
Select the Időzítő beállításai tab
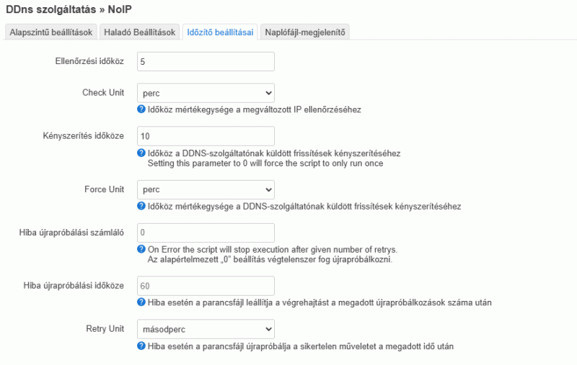pyautogui.click(x=220, y=32)
